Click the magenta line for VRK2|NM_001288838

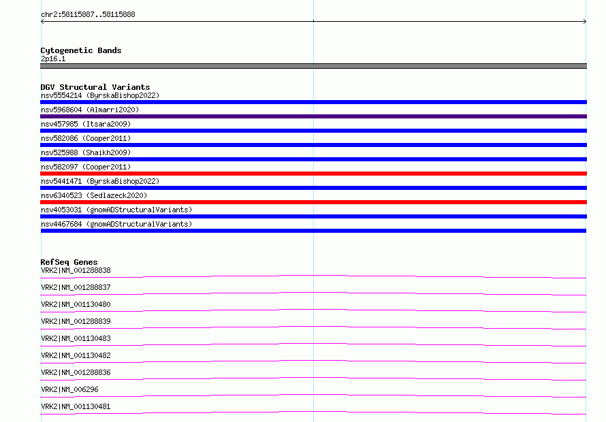pyautogui.click(x=313, y=276)
